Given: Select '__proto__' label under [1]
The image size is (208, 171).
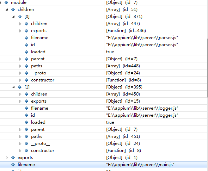Looking at the screenshot, I should (x=40, y=143).
